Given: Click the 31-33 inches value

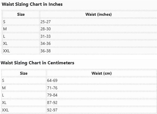Looking at the screenshot, I should [46, 36].
